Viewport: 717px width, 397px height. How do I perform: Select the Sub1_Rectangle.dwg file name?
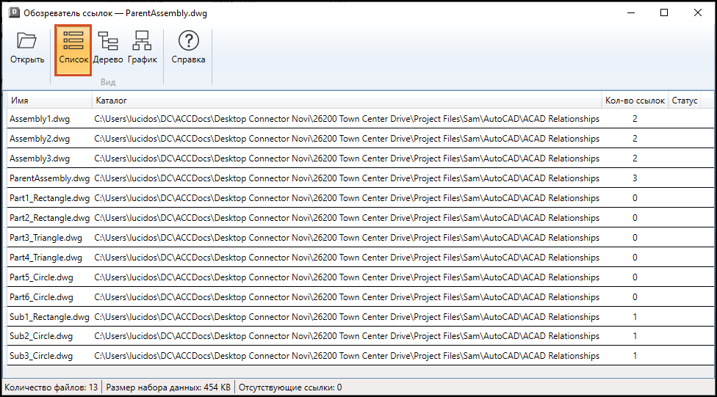[49, 317]
